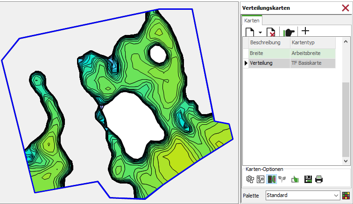The height and width of the screenshot is (204, 353).
Task: Switch to the Karten tab
Action: click(x=252, y=20)
